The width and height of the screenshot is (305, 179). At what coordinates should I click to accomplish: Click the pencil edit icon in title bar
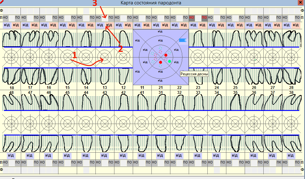click(3, 2)
